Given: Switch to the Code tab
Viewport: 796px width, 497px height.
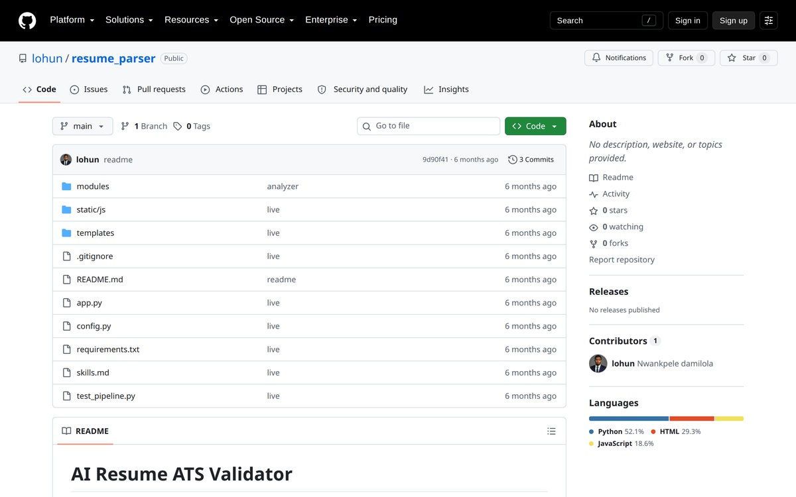Looking at the screenshot, I should (39, 89).
